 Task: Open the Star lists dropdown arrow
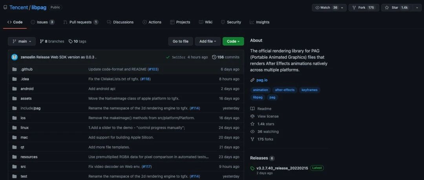tap(417, 7)
